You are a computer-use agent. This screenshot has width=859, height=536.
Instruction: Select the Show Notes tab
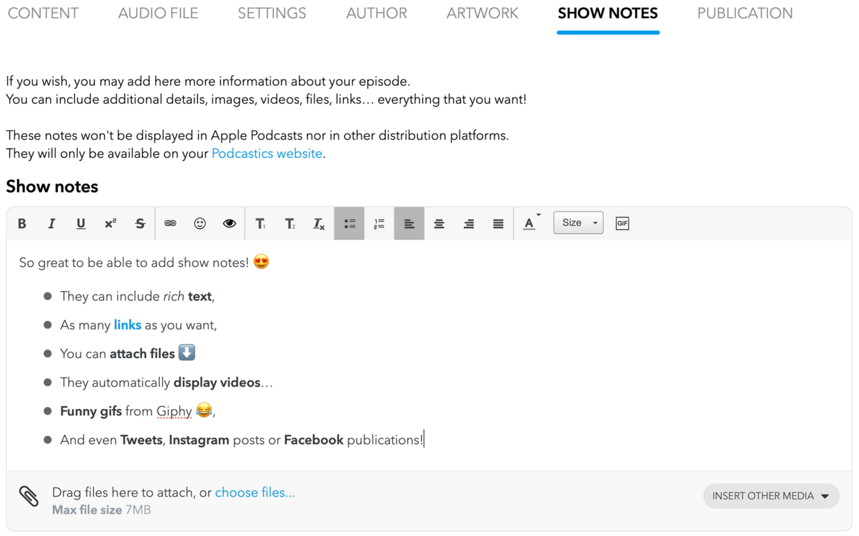click(x=608, y=13)
